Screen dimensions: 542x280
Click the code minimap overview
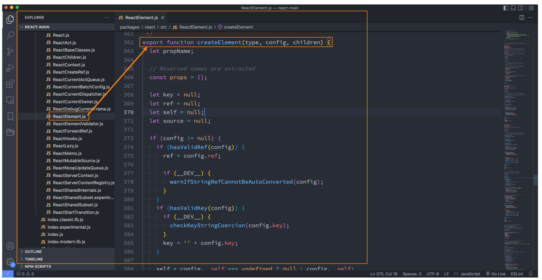pyautogui.click(x=518, y=150)
